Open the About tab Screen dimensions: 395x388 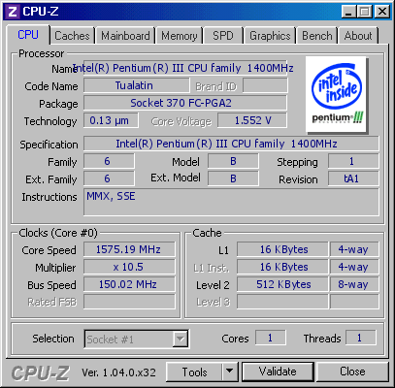pyautogui.click(x=358, y=36)
